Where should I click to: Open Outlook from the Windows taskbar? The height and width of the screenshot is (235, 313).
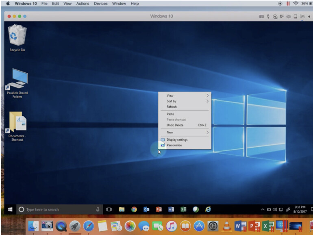[x=146, y=209]
